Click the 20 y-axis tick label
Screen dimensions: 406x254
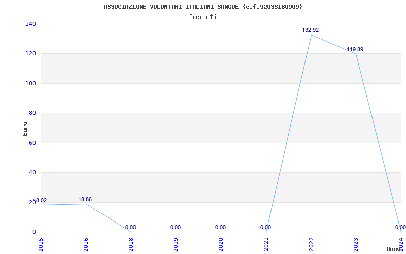32,202
